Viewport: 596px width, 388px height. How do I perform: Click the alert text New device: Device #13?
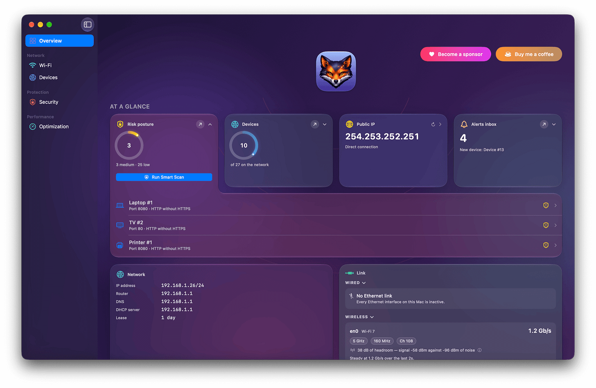[x=482, y=150]
